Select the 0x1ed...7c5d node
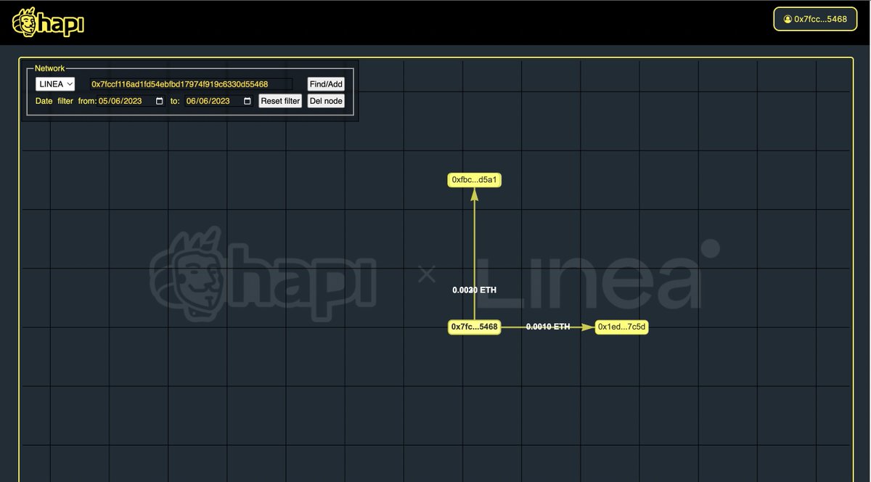This screenshot has height=482, width=871. point(621,327)
